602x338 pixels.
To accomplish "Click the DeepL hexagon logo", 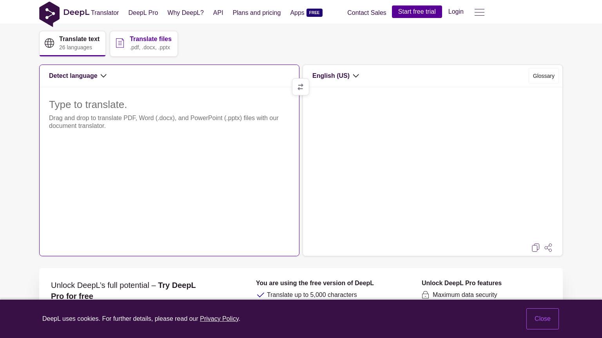I will point(49,14).
